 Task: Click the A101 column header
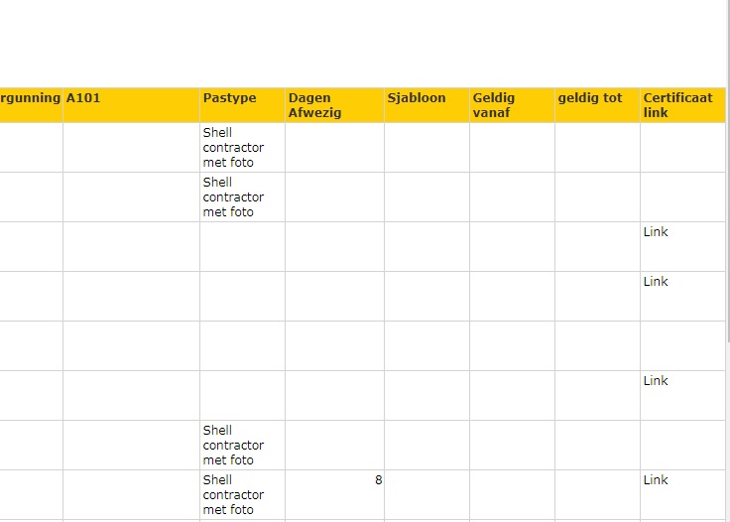tap(83, 98)
